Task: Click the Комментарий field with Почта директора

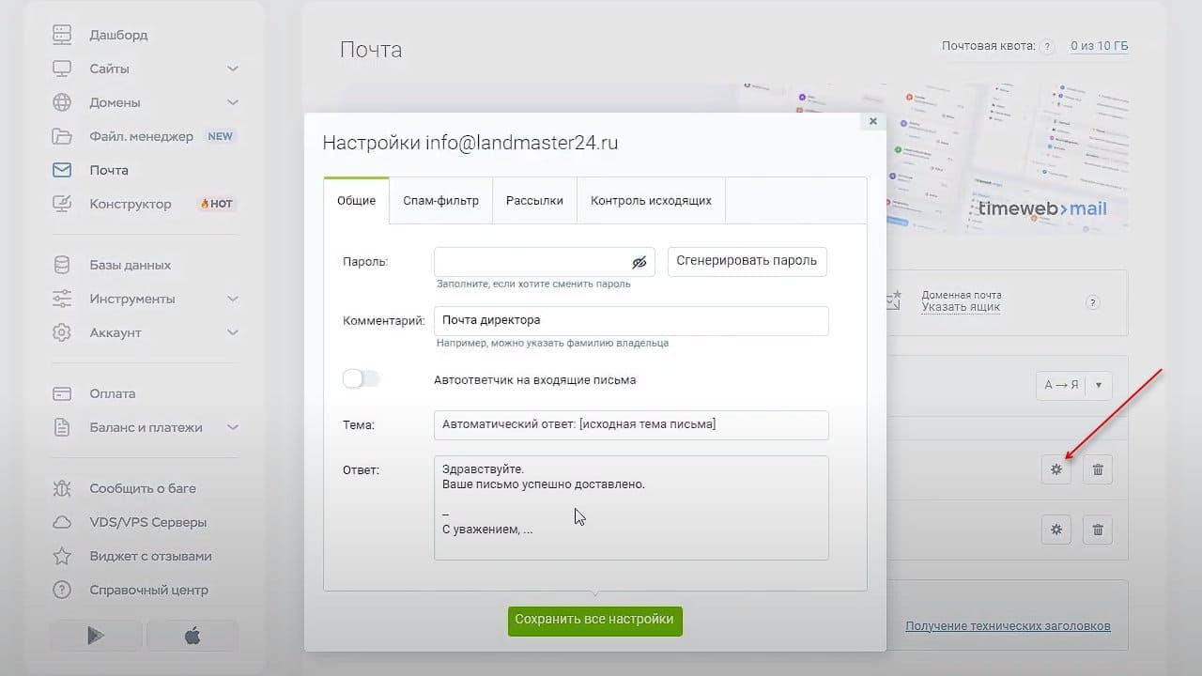Action: (x=631, y=320)
